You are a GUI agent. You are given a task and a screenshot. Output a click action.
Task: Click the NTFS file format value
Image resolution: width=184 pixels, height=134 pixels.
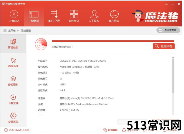pos(63,84)
